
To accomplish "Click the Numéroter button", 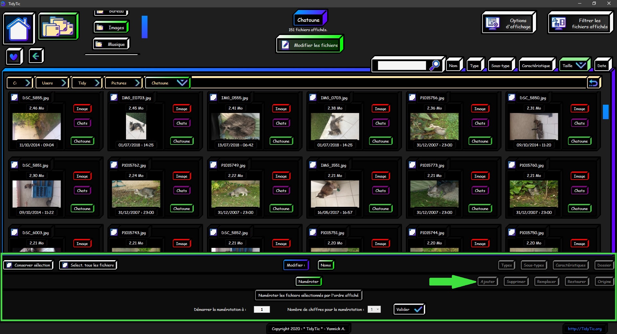I will pyautogui.click(x=308, y=281).
